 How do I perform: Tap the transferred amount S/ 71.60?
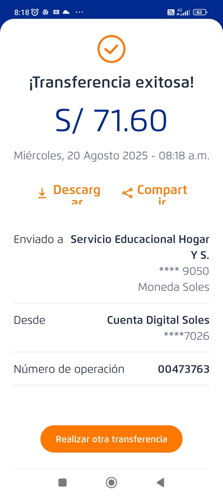(111, 121)
